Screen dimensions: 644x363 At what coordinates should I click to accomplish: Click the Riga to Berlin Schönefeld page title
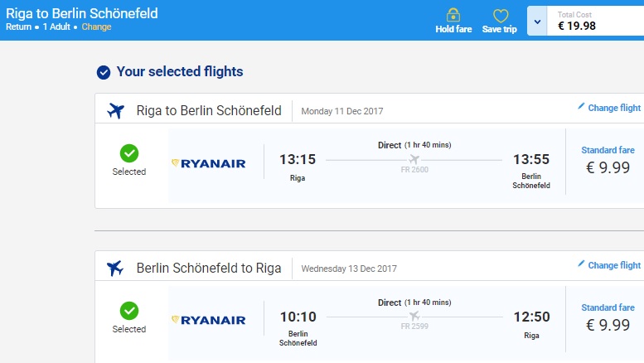pos(82,14)
